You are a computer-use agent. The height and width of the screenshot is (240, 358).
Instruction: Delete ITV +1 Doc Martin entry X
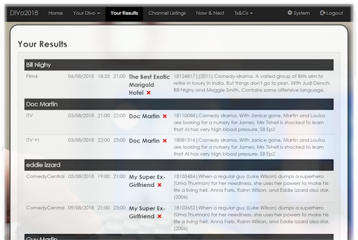[x=164, y=141]
